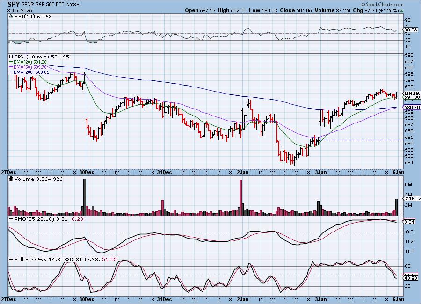This screenshot has height=304, width=421.
Task: Click the tallest red volume bar at 2Jan
Action: coord(240,197)
